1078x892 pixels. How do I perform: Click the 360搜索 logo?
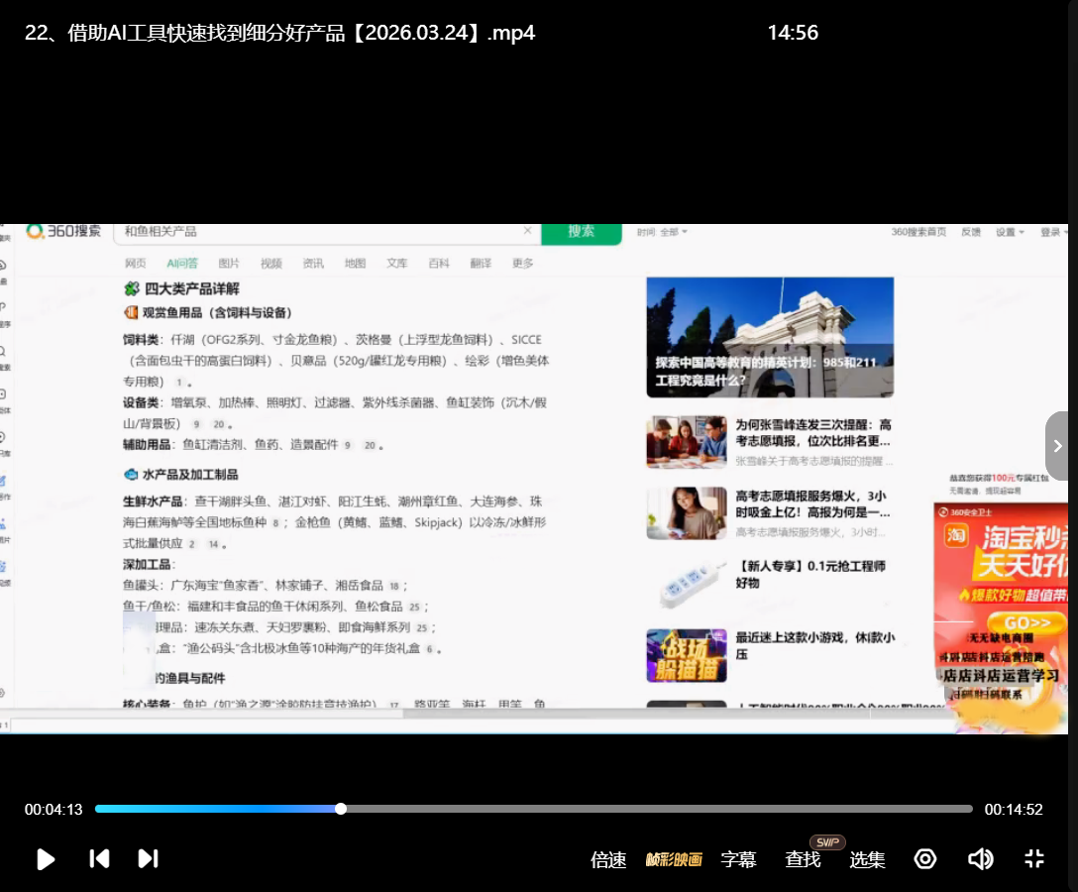tap(64, 231)
